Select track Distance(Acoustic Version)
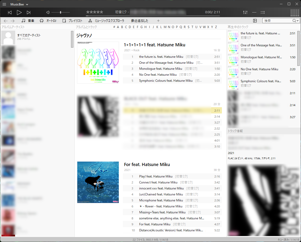The image size is (301, 242). coord(172,230)
